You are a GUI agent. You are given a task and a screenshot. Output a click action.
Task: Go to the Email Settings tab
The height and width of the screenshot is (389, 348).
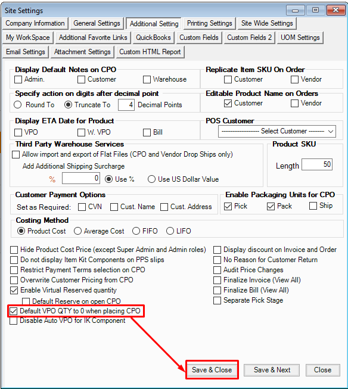(x=26, y=52)
